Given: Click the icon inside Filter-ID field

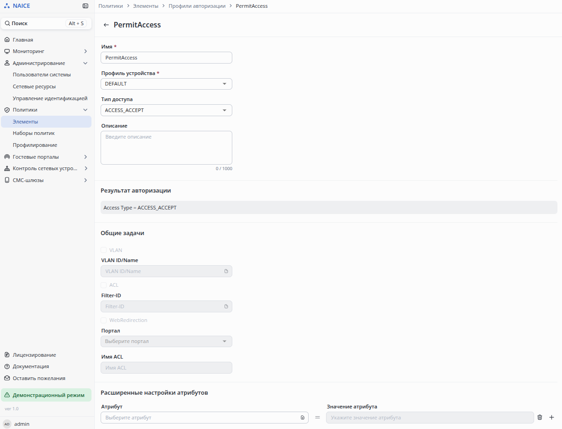Looking at the screenshot, I should (x=226, y=306).
